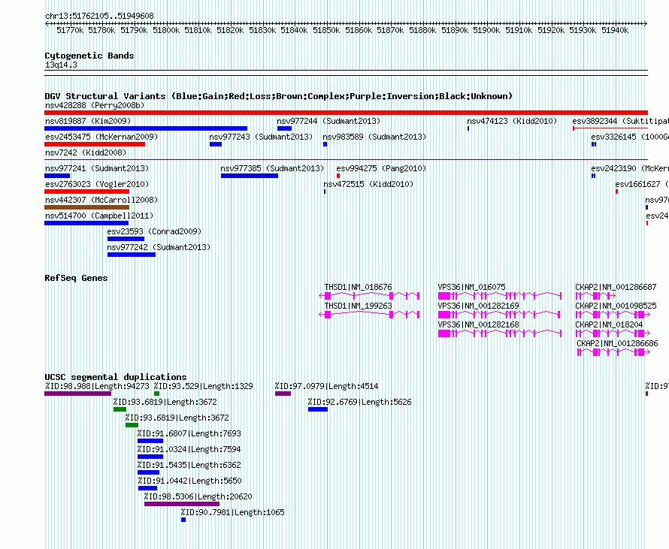Select the 51900k ruler position label
The height and width of the screenshot is (549, 669).
[486, 30]
